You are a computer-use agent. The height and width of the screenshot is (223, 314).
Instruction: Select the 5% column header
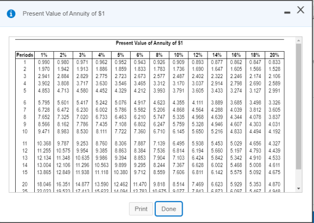(x=121, y=55)
